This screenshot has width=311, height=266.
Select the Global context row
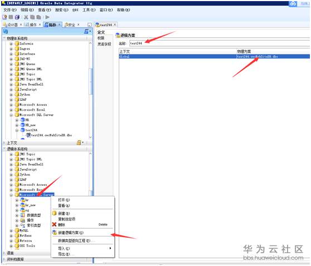coord(214,57)
